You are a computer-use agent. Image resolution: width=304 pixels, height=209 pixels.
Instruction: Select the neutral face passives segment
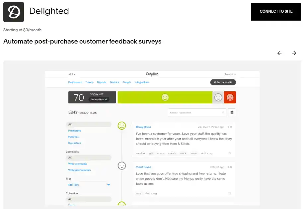click(x=218, y=97)
